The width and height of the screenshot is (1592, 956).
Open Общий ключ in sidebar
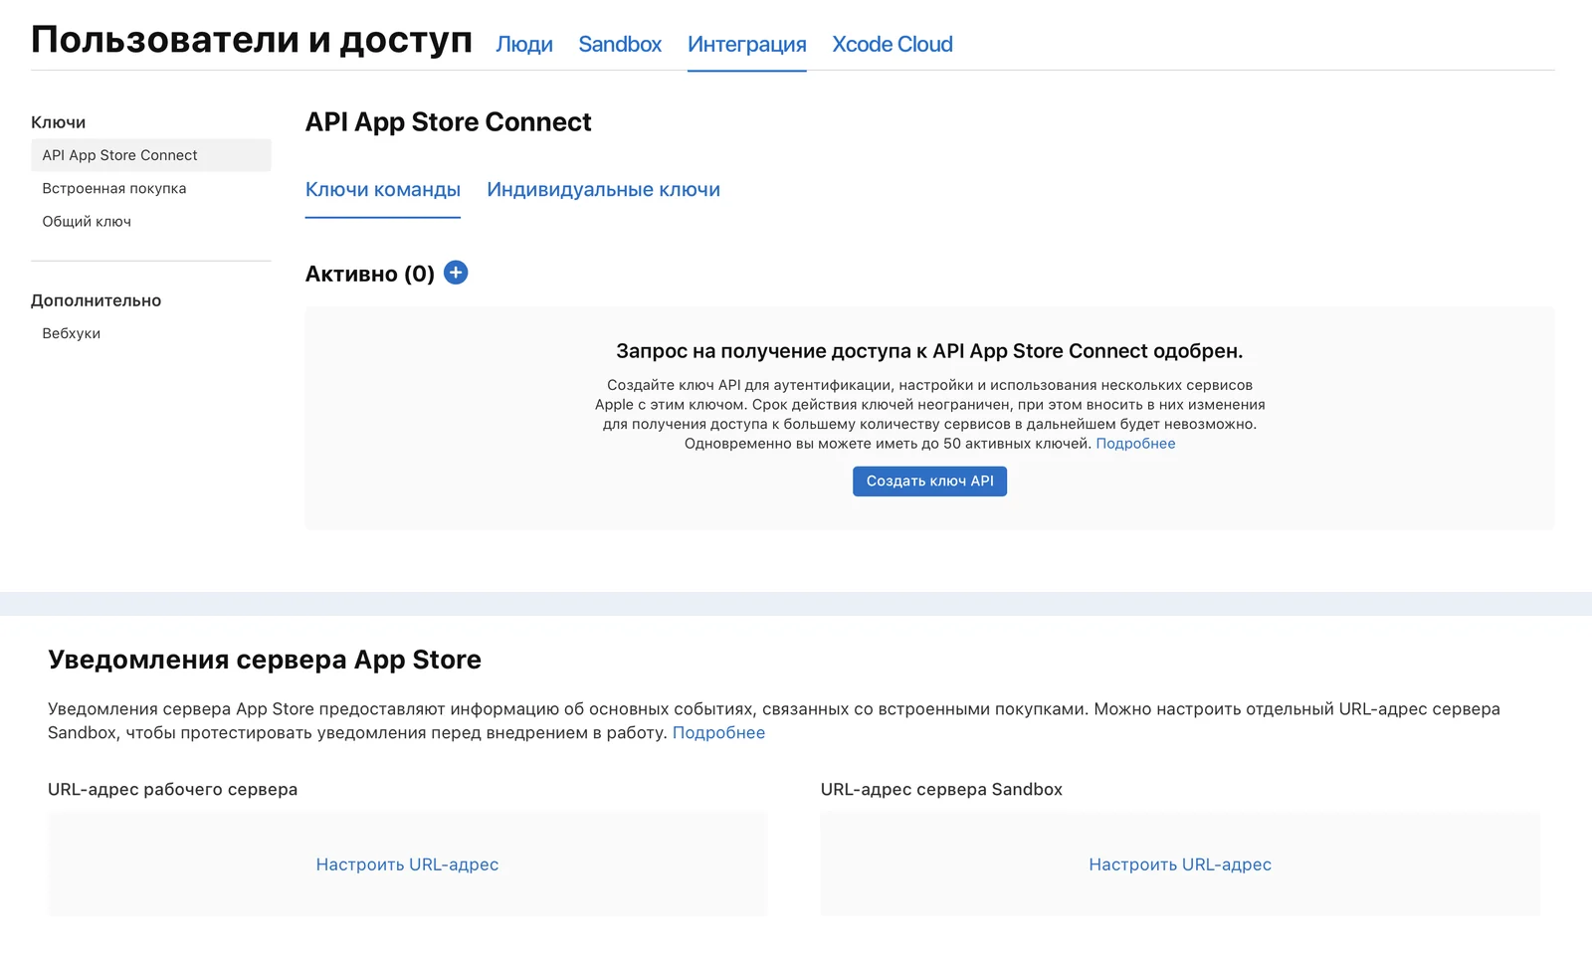tap(87, 221)
